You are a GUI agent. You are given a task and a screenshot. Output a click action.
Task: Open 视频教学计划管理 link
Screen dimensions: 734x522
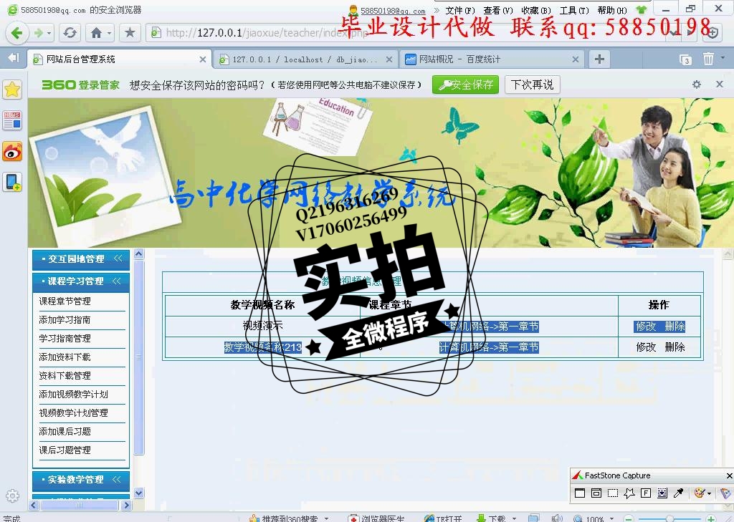[74, 413]
